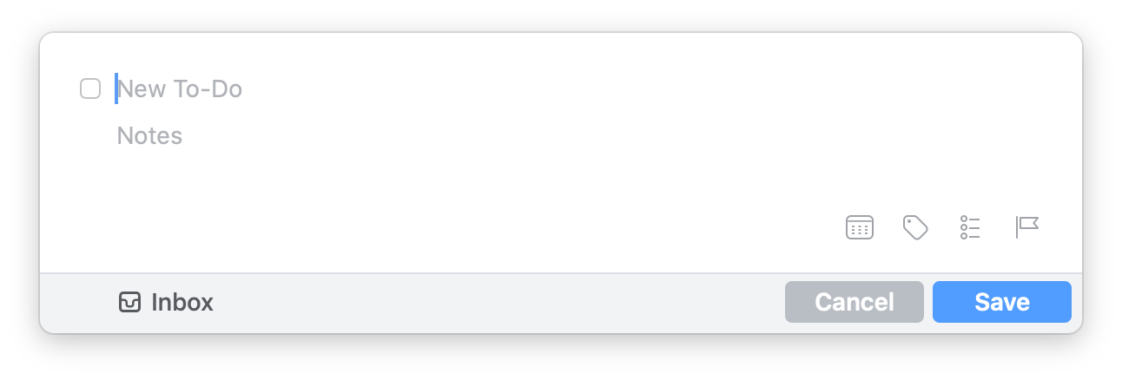The image size is (1122, 380).
Task: Check the new to-do completion checkbox
Action: pos(90,88)
